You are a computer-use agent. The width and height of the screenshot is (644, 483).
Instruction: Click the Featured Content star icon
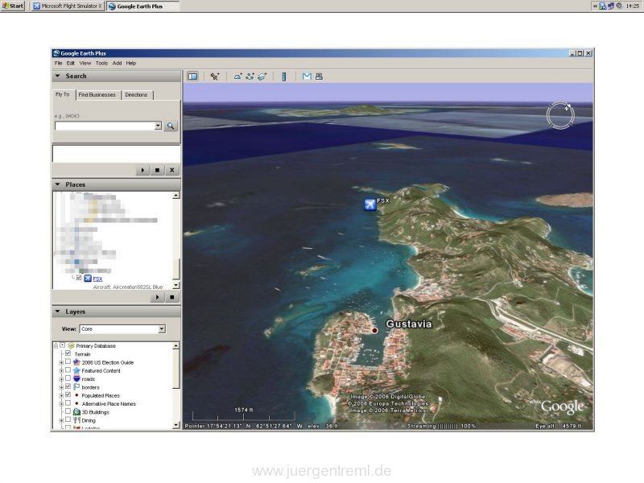[x=76, y=370]
